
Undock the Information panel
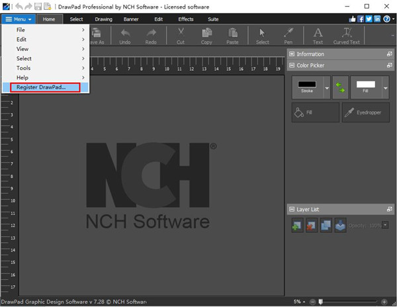click(390, 54)
